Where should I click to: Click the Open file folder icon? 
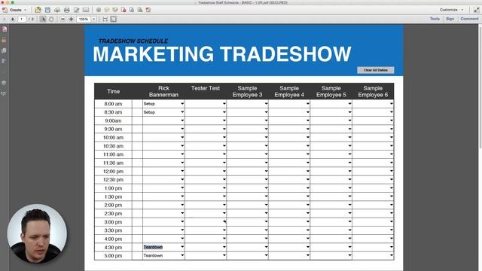pyautogui.click(x=38, y=10)
